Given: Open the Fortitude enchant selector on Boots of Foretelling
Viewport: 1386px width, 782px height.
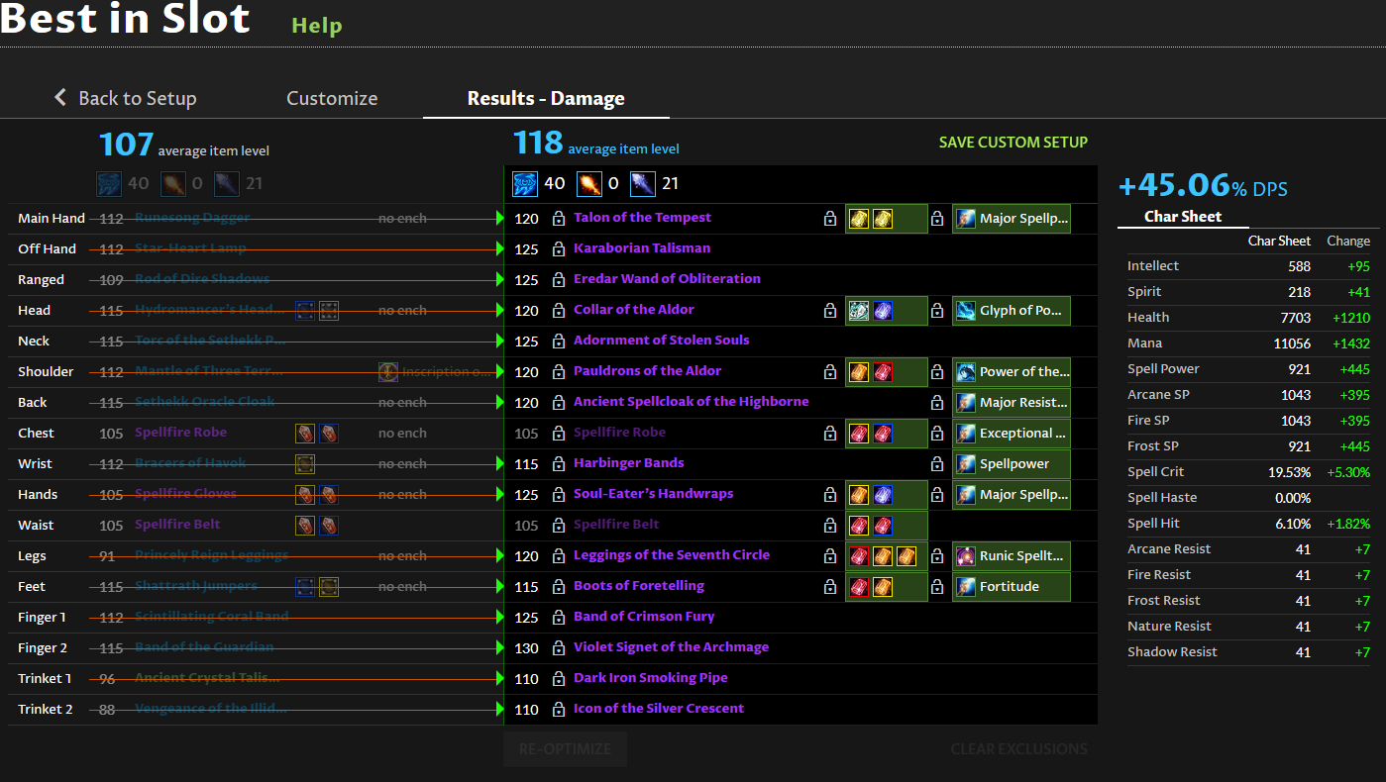Looking at the screenshot, I should click(1012, 587).
